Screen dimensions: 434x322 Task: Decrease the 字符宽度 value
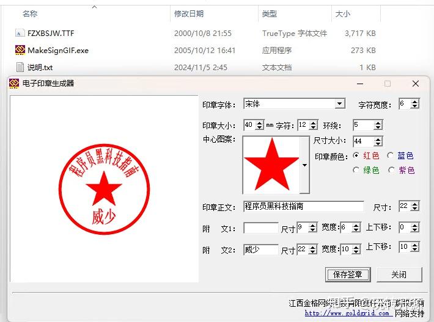(x=414, y=106)
